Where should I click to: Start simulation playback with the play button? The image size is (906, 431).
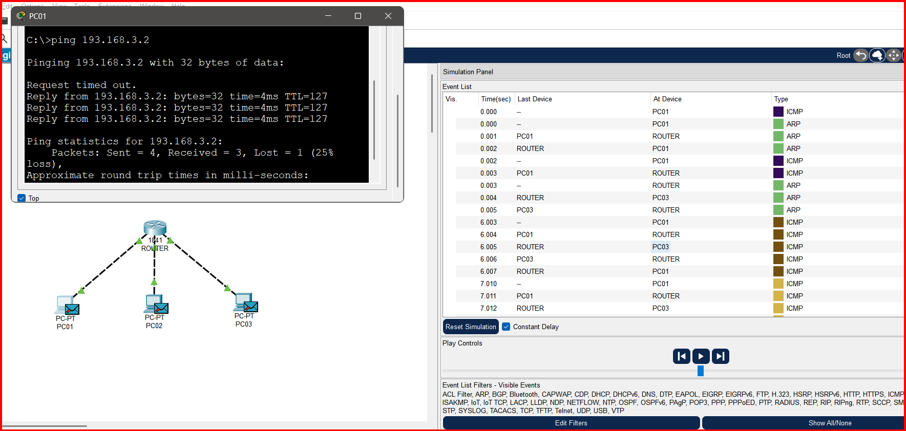(x=701, y=356)
